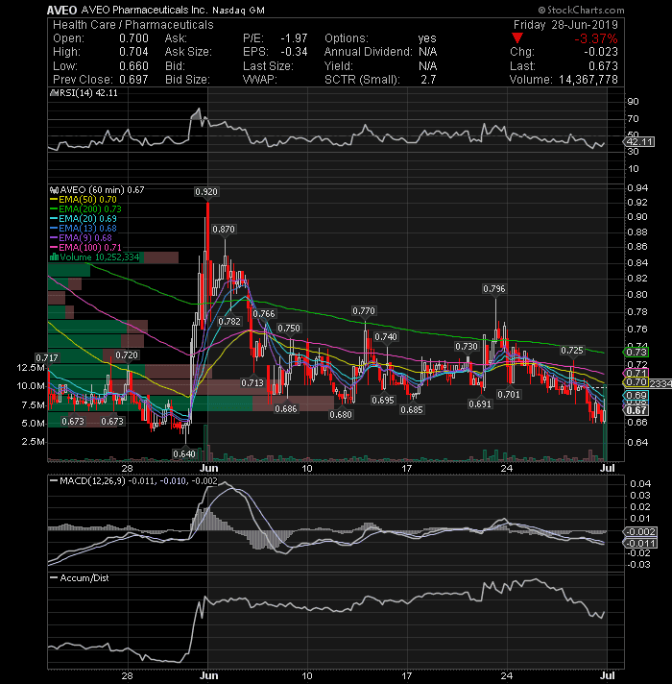Click the -0.011 MACD axis tag
This screenshot has height=684, width=672.
click(x=640, y=544)
